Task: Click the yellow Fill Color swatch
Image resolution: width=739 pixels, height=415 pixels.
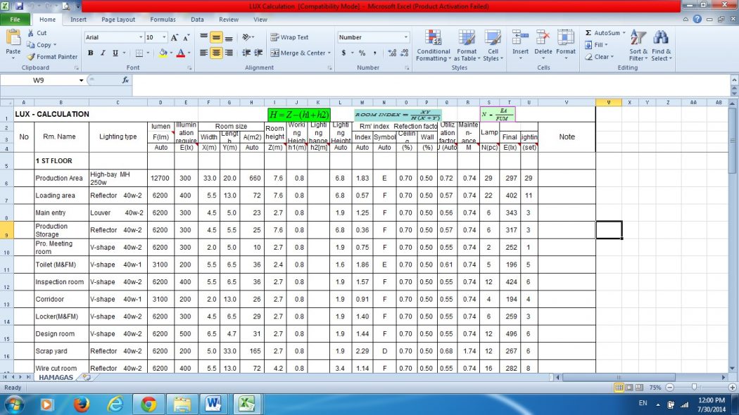Action: pyautogui.click(x=163, y=53)
